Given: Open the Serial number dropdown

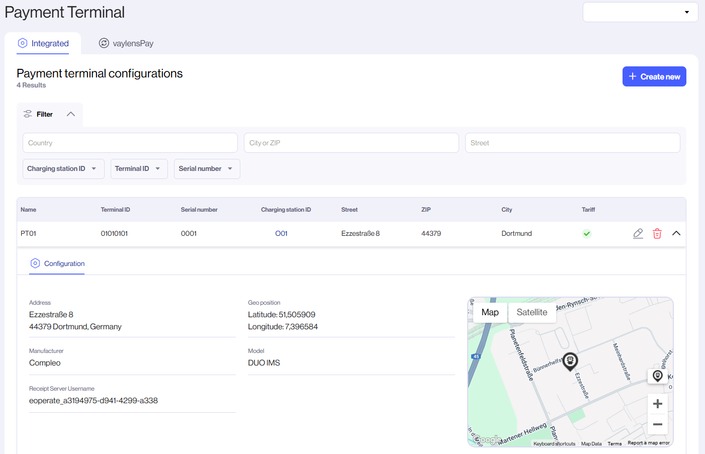Looking at the screenshot, I should click(x=207, y=168).
